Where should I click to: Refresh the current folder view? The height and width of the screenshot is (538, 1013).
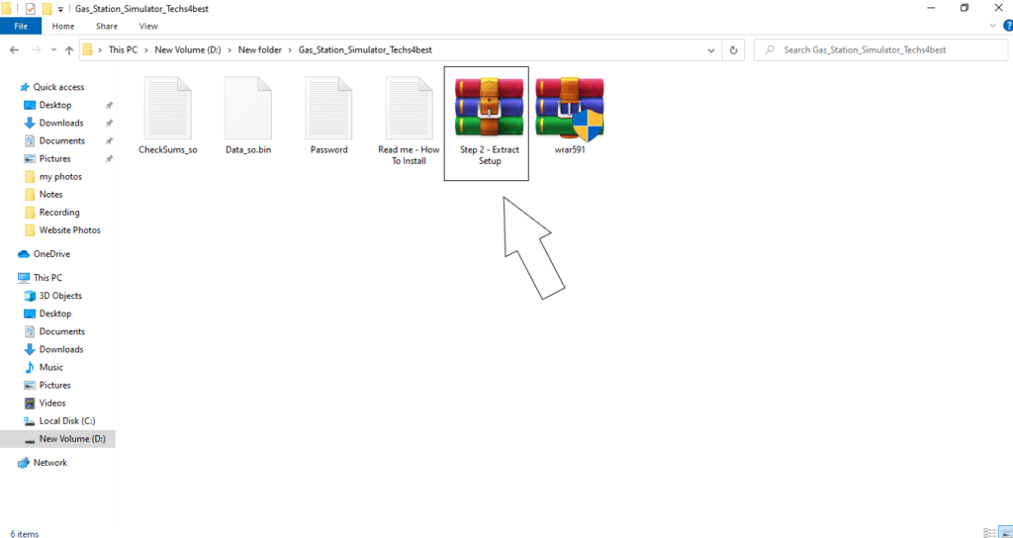coord(733,50)
